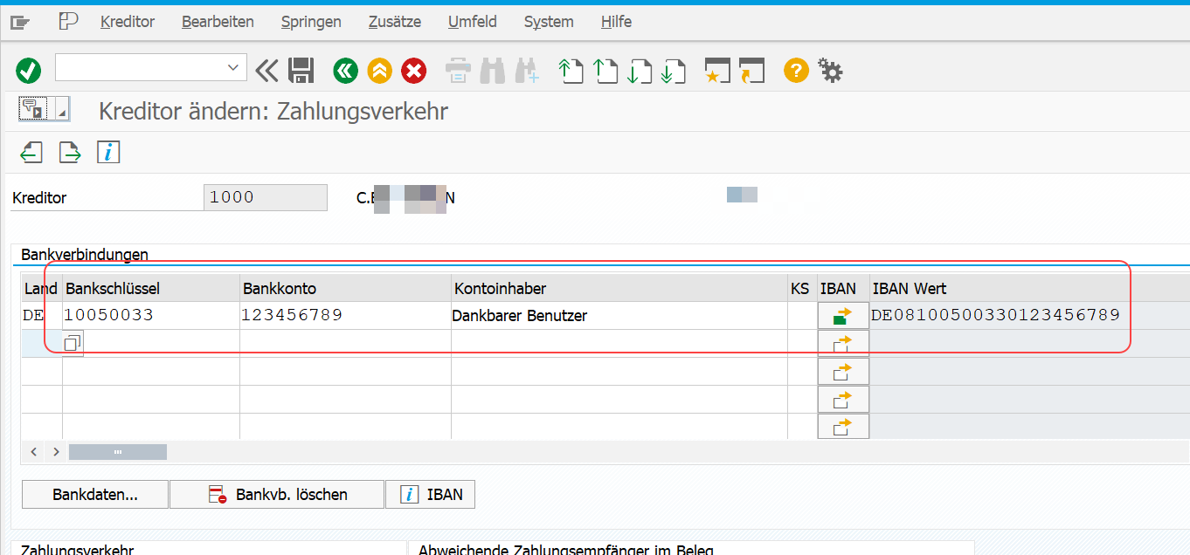The width and height of the screenshot is (1190, 555).
Task: Open the Springen menu
Action: [311, 22]
